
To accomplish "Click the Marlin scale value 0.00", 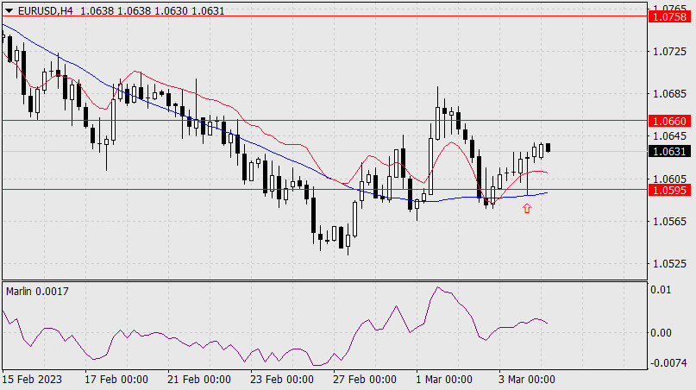I will (661, 333).
